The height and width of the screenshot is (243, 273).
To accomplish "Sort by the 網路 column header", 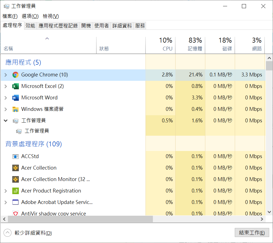I will [250, 45].
